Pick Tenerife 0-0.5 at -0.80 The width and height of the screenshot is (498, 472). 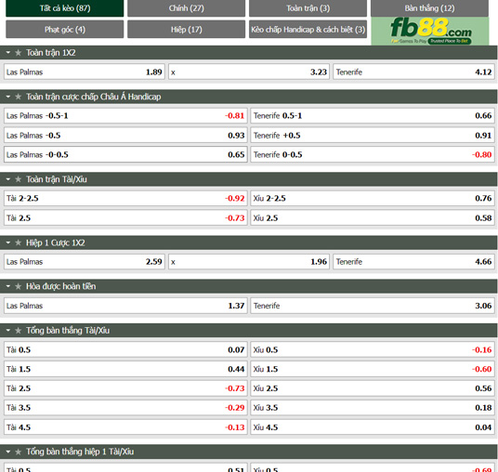373,154
